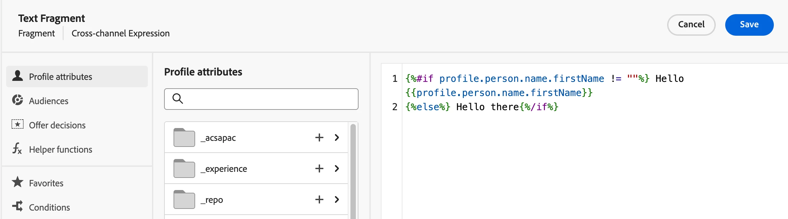Click the {%#if opening tag in line 1
The width and height of the screenshot is (788, 219).
click(x=419, y=79)
